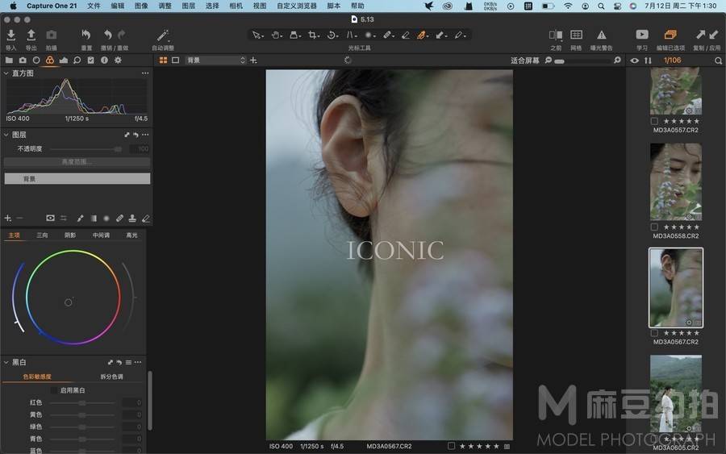This screenshot has height=454, width=726.
Task: Select the crop tool
Action: [x=314, y=35]
